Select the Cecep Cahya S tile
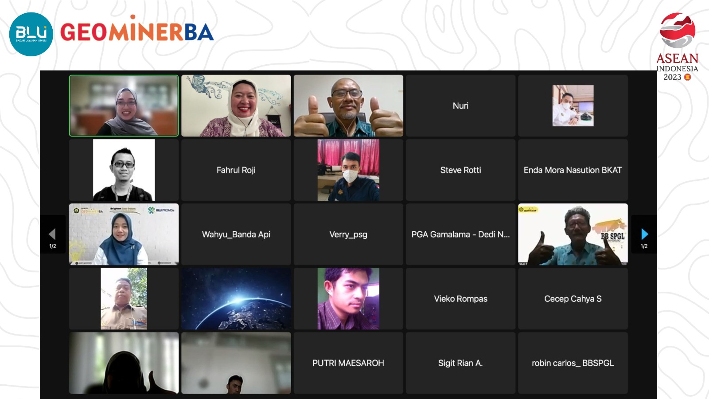Screen dimensions: 709x399 573,298
